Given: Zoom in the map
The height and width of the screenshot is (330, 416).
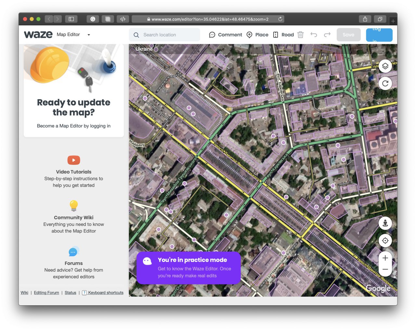Looking at the screenshot, I should click(x=385, y=258).
